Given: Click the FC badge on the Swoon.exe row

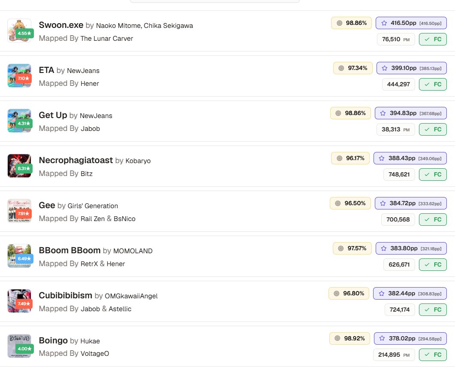Looking at the screenshot, I should (x=433, y=39).
